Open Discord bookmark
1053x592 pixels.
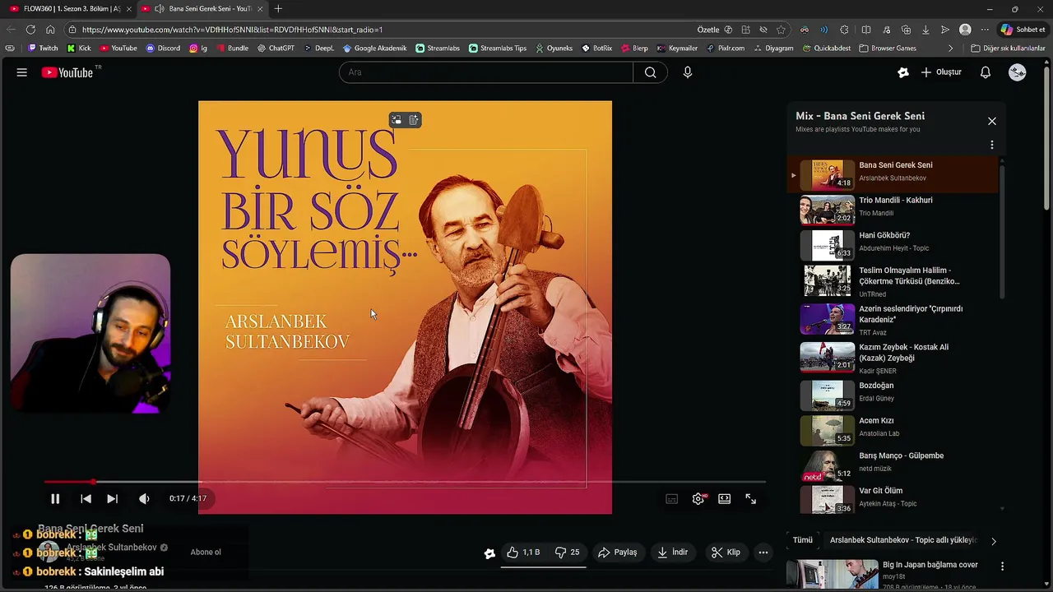(163, 49)
